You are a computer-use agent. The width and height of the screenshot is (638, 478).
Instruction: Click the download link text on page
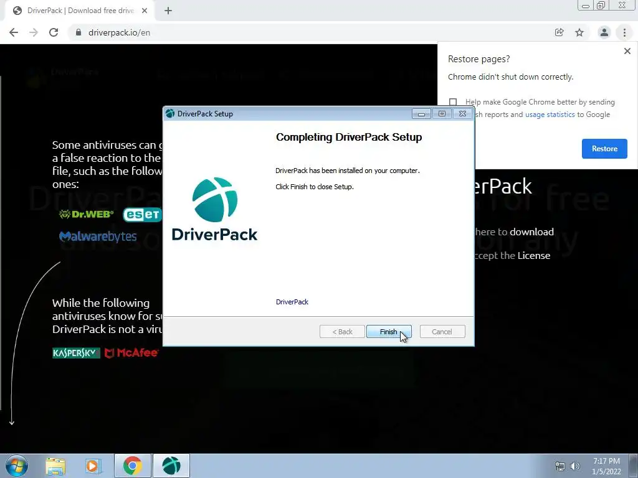click(x=531, y=232)
